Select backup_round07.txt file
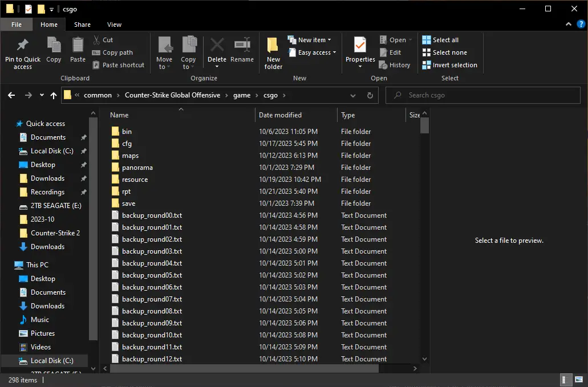This screenshot has width=588, height=387. [x=152, y=299]
